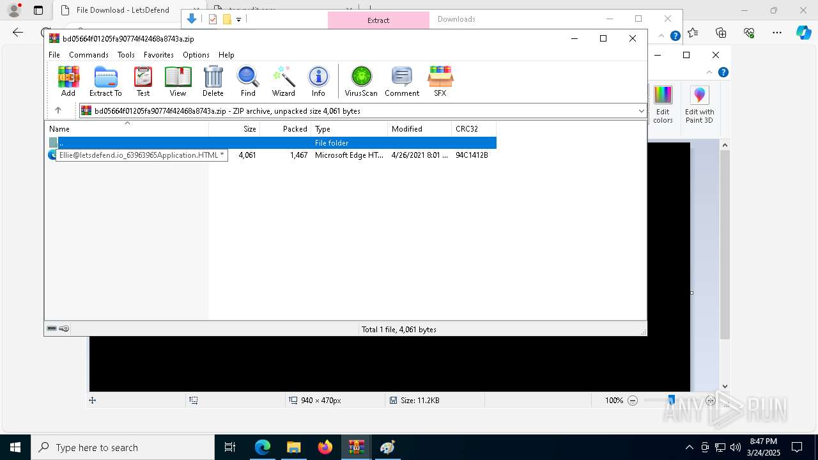Expand the archive path dropdown
The image size is (818, 460).
(x=641, y=111)
